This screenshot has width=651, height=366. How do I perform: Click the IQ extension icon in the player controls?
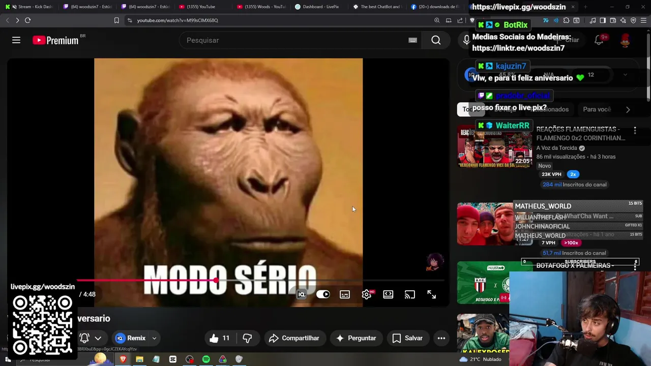click(301, 294)
